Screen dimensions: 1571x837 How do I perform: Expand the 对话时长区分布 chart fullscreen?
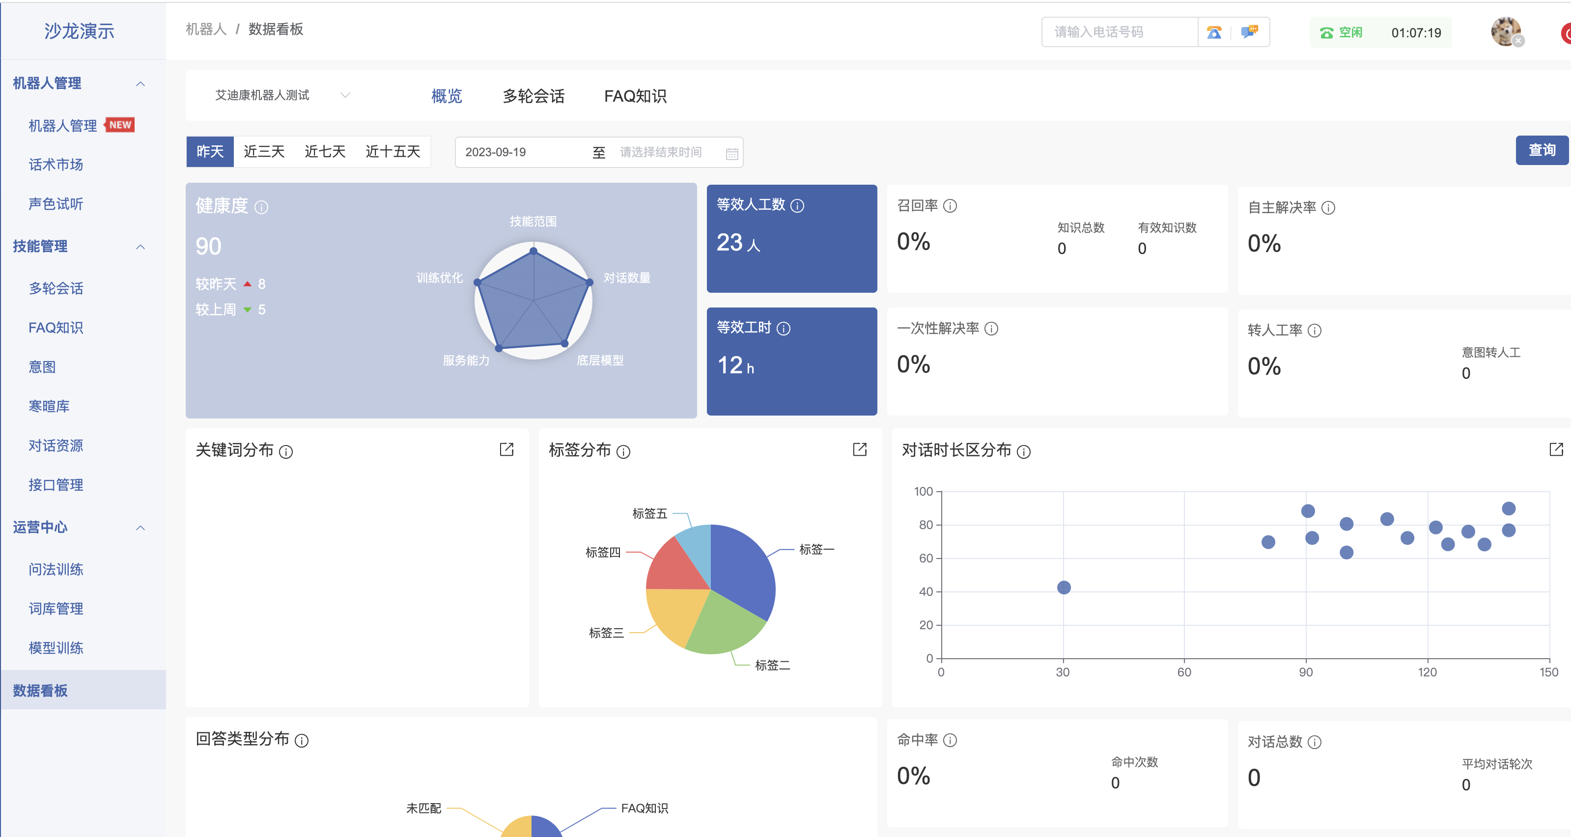1556,450
